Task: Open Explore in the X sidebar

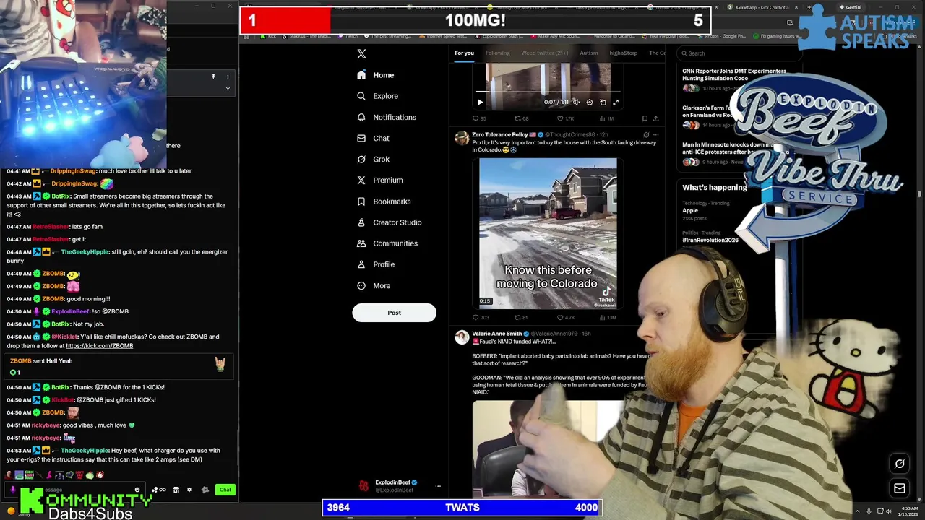Action: coord(377,96)
